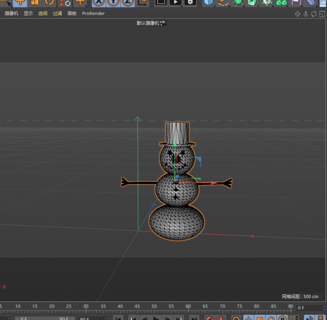This screenshot has width=327, height=320.
Task: Select the Move tool in top toolbar
Action: pyautogui.click(x=20, y=3)
